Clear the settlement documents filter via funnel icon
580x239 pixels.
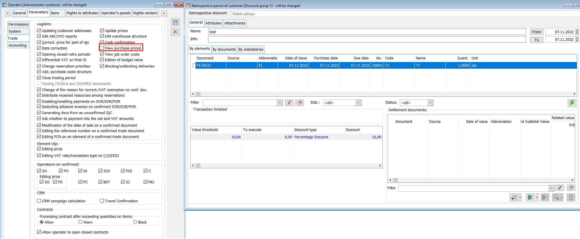(560, 188)
